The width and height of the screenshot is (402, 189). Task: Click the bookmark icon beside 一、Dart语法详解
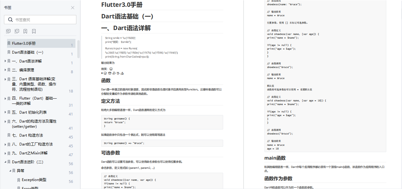click(9, 61)
